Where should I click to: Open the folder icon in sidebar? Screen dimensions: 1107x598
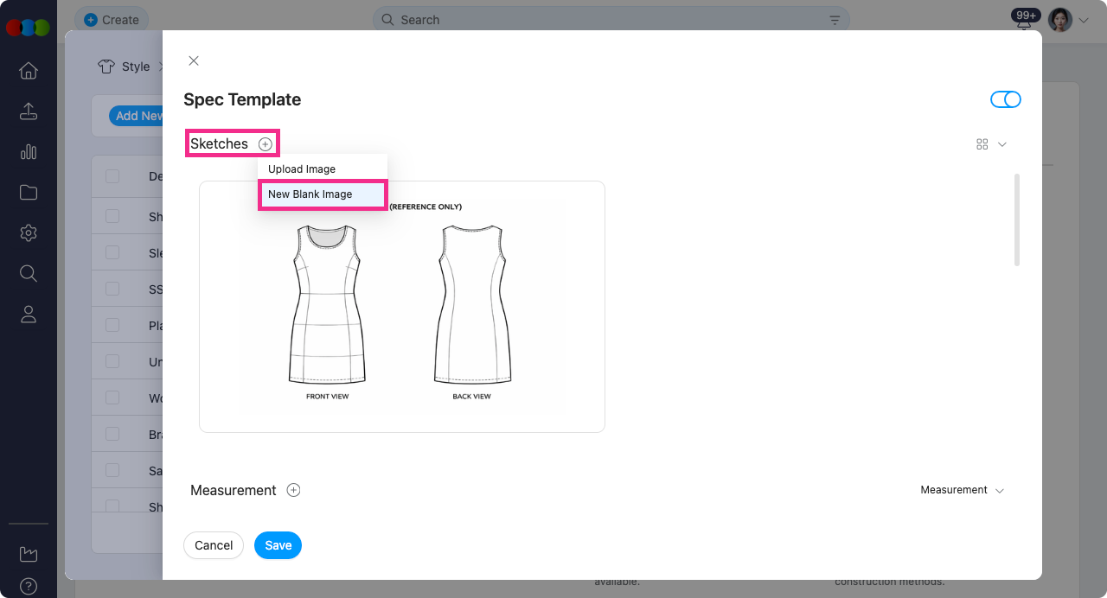29,193
